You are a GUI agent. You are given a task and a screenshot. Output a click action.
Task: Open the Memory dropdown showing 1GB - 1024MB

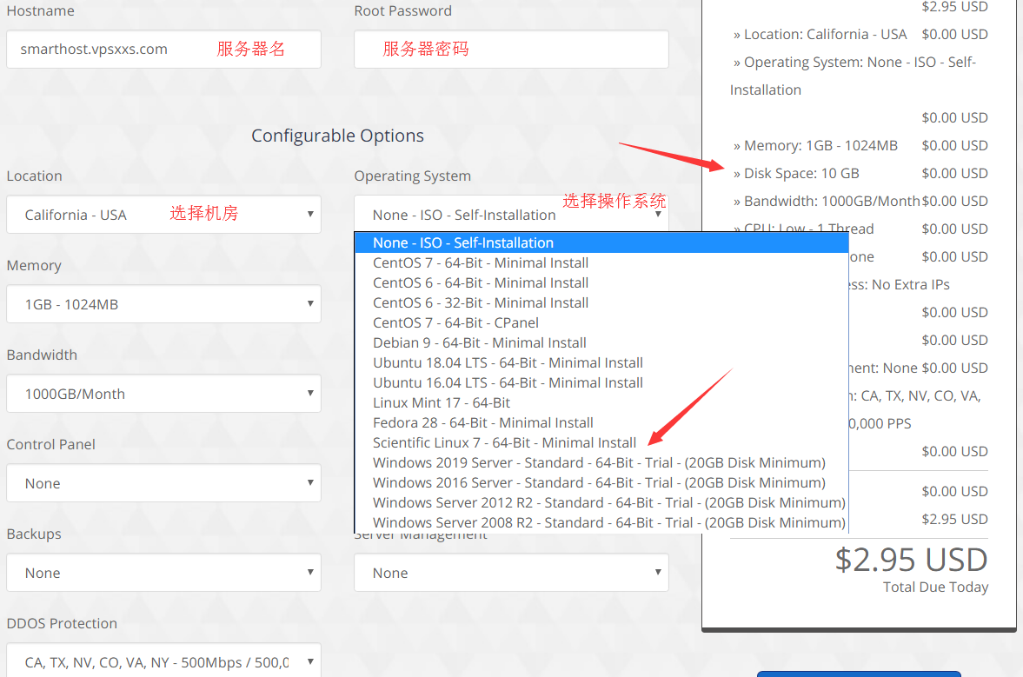point(163,304)
